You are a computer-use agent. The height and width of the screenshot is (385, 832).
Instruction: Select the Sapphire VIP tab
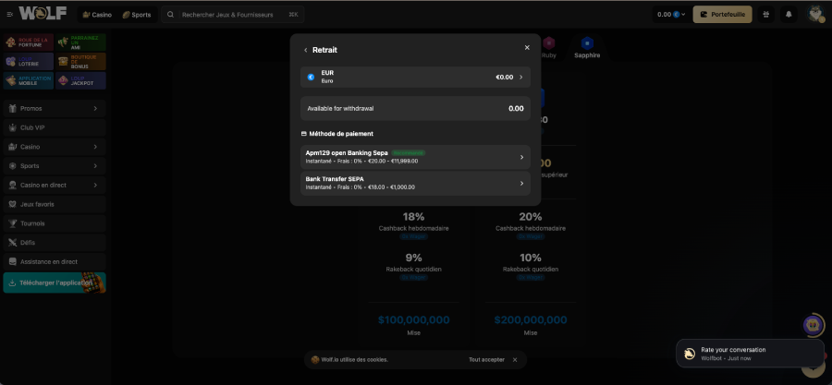[x=587, y=48]
